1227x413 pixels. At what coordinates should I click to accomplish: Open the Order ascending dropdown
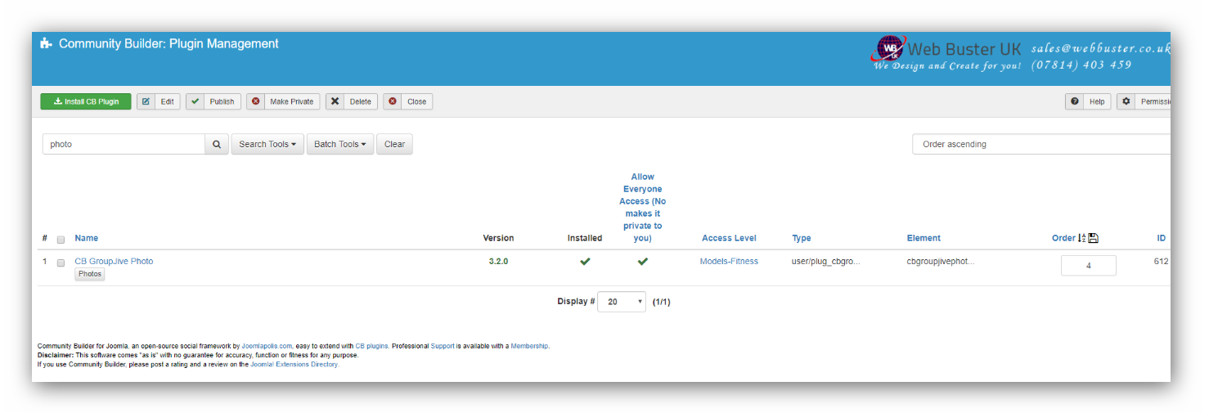(1041, 144)
